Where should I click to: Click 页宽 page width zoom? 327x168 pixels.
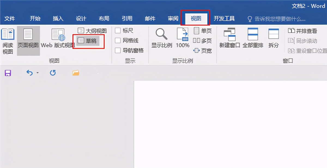tap(202, 51)
